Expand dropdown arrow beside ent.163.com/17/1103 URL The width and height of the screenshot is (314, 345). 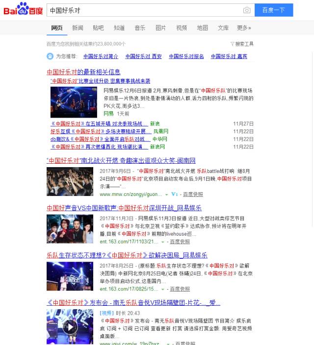(x=162, y=242)
